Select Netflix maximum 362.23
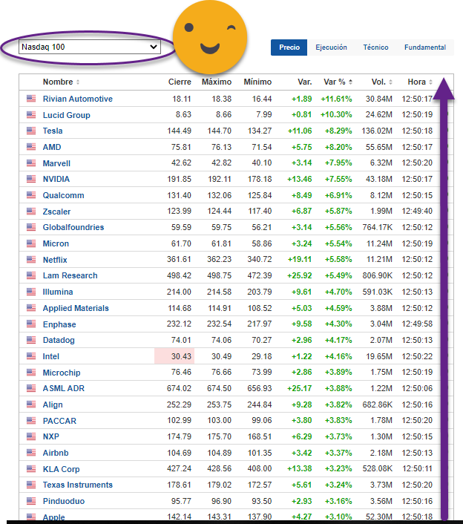The image size is (463, 524). pos(219,259)
